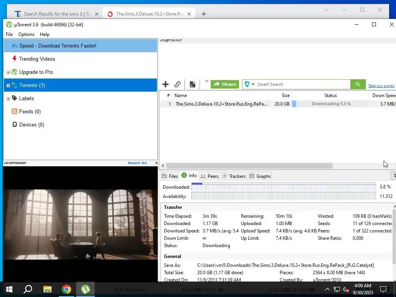The height and width of the screenshot is (297, 396).
Task: Select Upgrade to Pro in sidebar
Action: [x=80, y=72]
